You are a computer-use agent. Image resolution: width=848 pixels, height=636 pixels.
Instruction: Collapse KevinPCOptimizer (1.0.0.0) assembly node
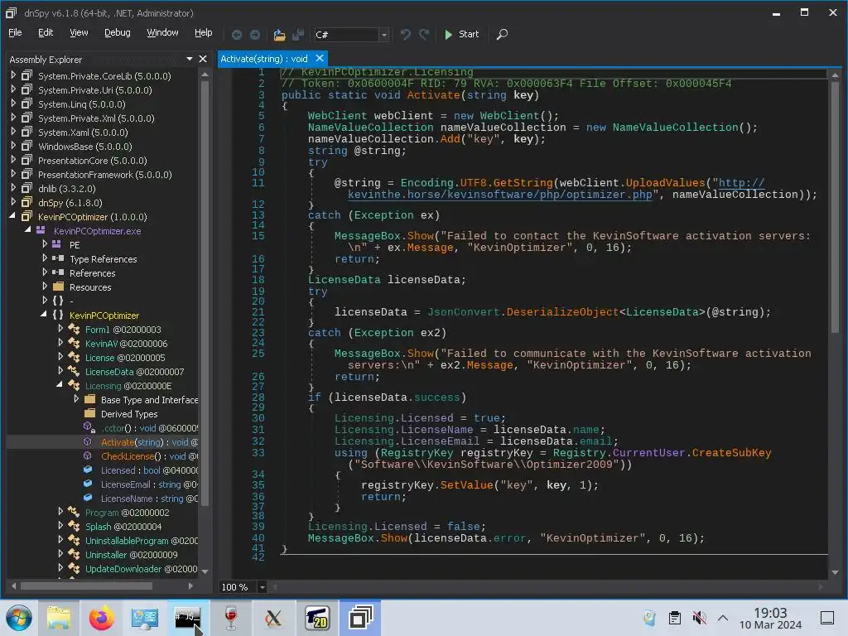coord(12,216)
